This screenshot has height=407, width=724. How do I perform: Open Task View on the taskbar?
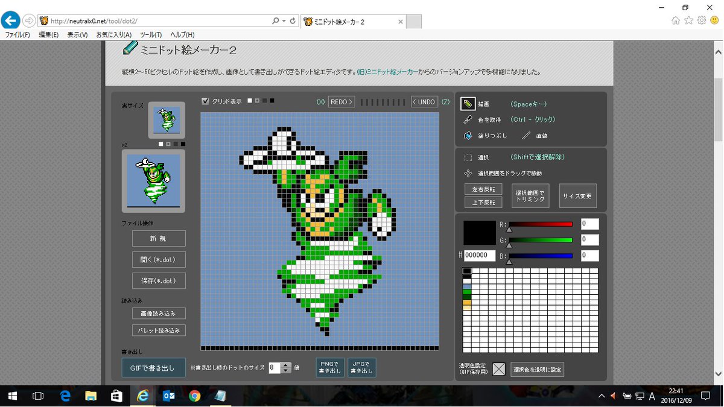click(x=38, y=396)
